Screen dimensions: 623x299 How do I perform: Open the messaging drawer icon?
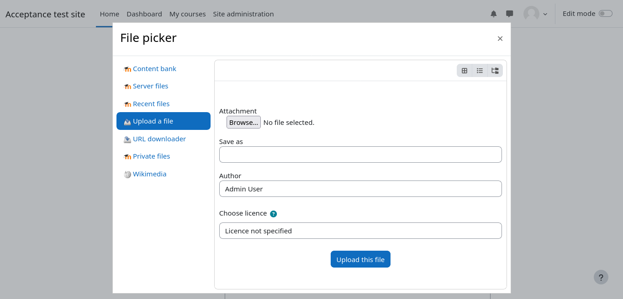pyautogui.click(x=509, y=14)
